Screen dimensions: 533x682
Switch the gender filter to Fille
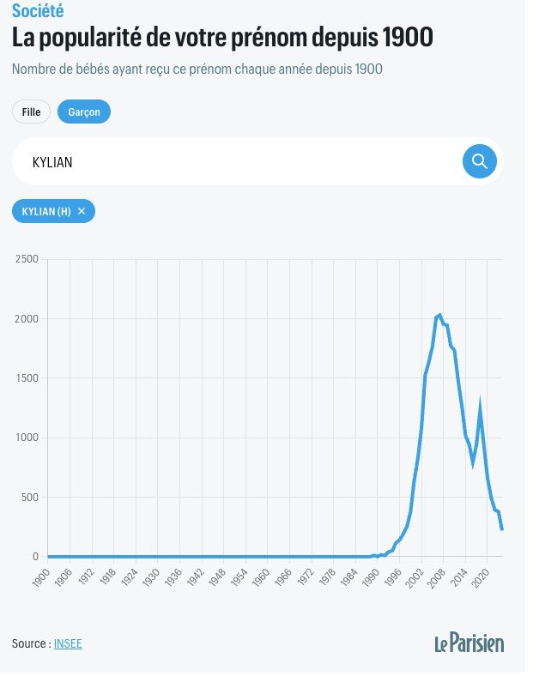coord(32,113)
